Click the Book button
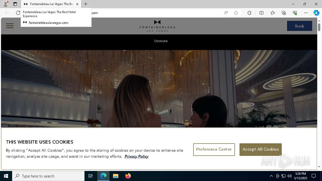The width and height of the screenshot is (322, 181). point(300,26)
